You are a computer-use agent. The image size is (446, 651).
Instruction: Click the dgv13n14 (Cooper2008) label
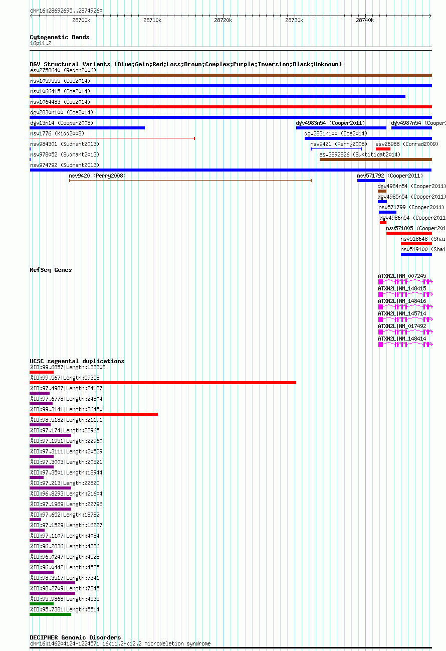tap(62, 123)
